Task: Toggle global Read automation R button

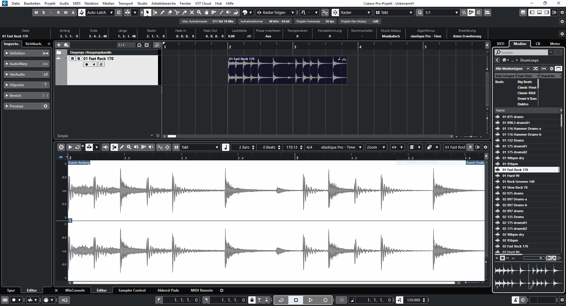Action: [58, 12]
